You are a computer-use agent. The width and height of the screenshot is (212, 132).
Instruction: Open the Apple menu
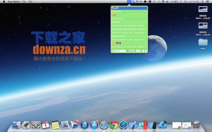[4, 2]
